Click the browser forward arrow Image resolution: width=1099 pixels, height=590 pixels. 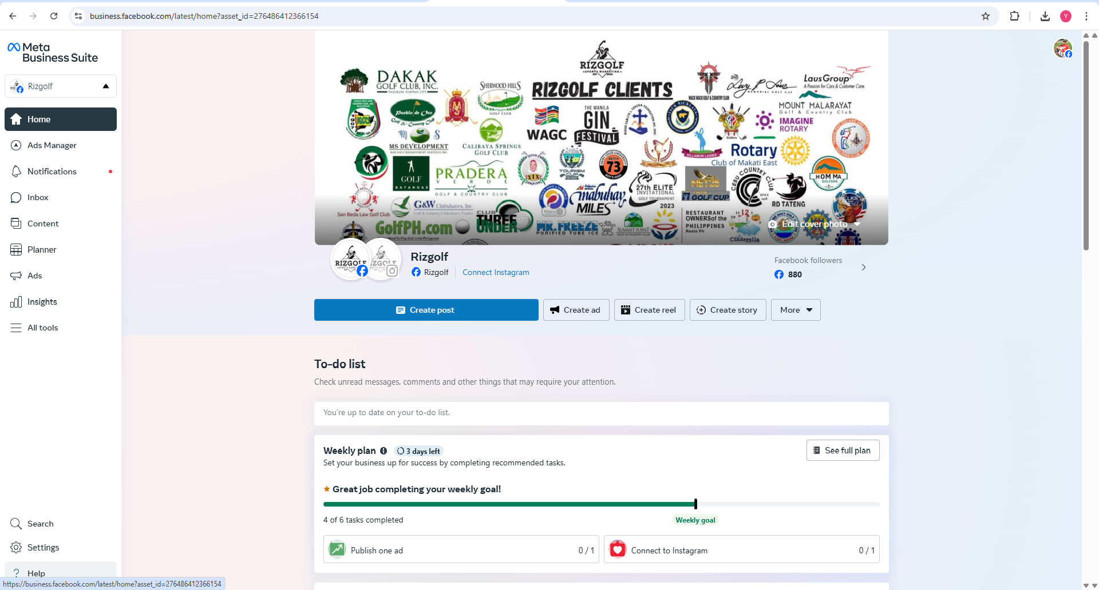coord(33,16)
